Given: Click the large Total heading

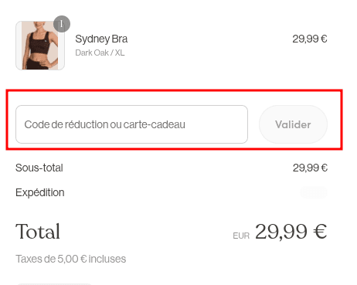Looking at the screenshot, I should coord(38,232).
